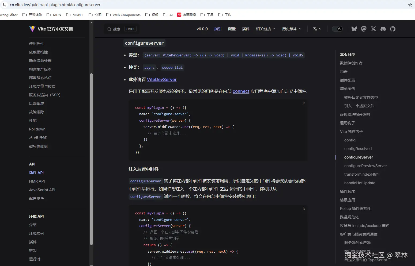Image resolution: width=415 pixels, height=266 pixels.
Task: Open the language selection dropdown chevron
Action: (320, 29)
